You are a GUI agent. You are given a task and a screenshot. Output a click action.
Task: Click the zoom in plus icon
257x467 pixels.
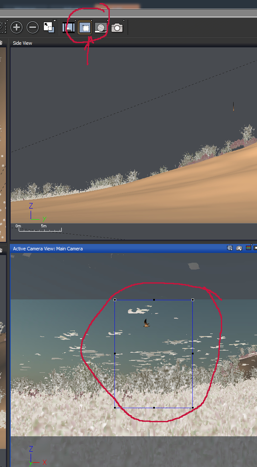(x=17, y=27)
